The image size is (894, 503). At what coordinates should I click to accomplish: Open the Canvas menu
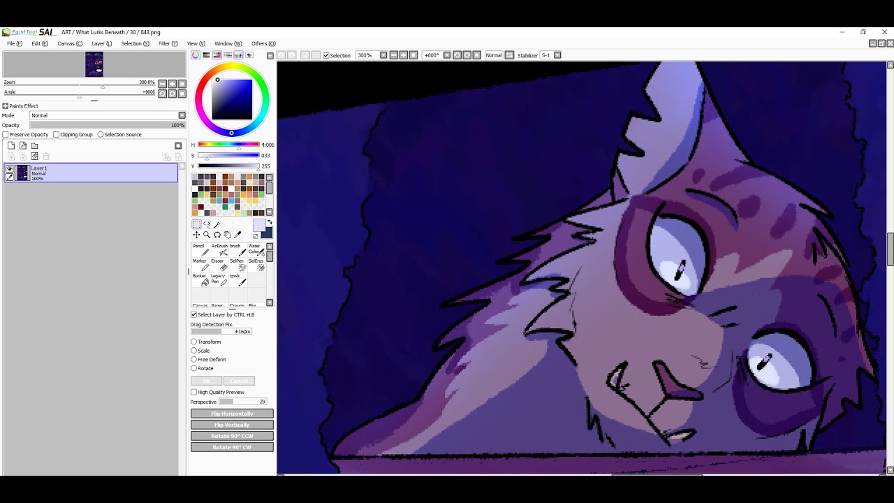coord(70,43)
